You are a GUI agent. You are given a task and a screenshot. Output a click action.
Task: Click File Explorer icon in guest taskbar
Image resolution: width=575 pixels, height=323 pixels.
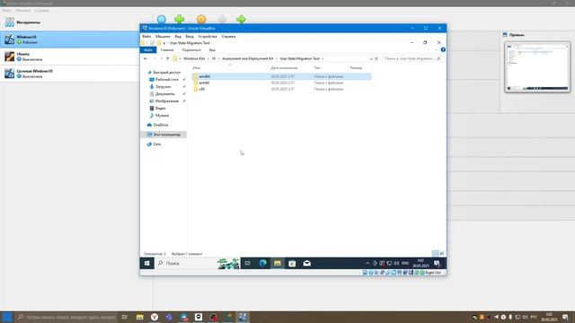[x=278, y=263]
